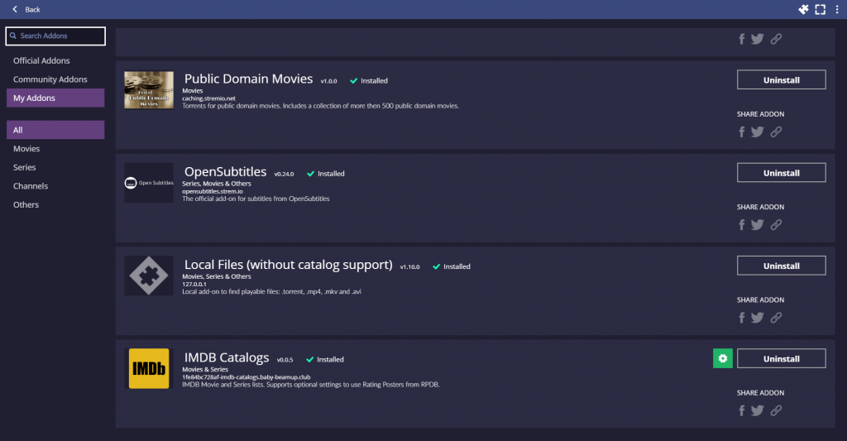Viewport: 847px width, 441px height.
Task: Click caching.stremio.net URL text
Action: (x=208, y=98)
